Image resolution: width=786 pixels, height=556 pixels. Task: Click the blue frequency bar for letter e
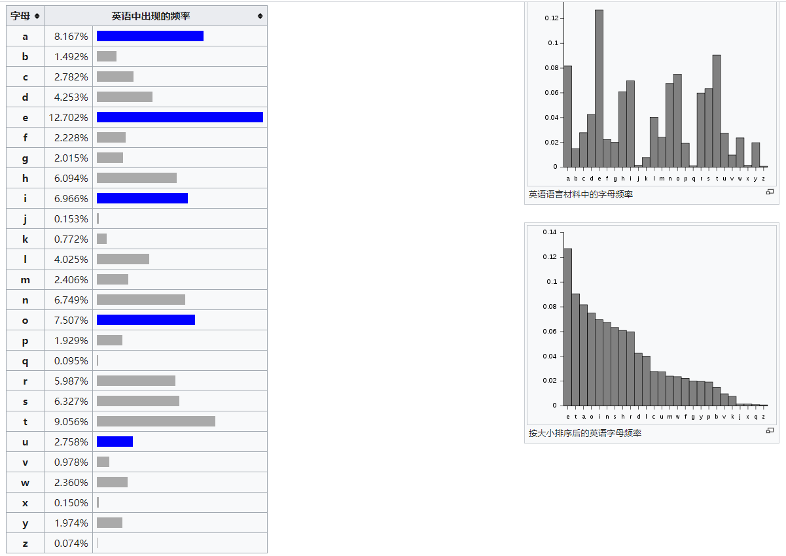(179, 117)
